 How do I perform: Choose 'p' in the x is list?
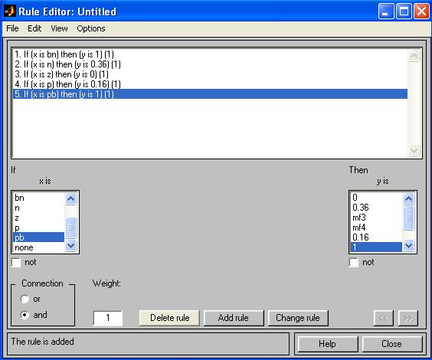[38, 227]
